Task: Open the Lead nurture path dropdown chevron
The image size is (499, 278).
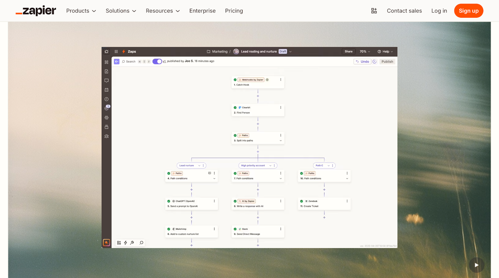Action: pyautogui.click(x=199, y=165)
